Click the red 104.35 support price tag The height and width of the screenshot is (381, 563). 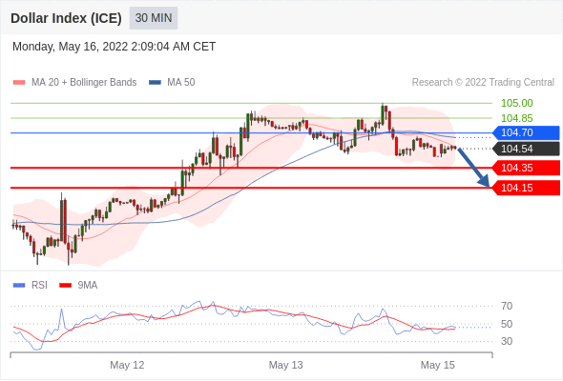point(526,168)
